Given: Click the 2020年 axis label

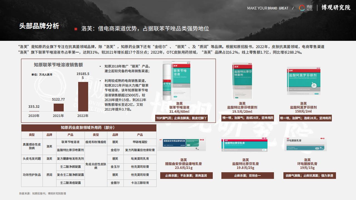Looking at the screenshot, I should pyautogui.click(x=34, y=116).
